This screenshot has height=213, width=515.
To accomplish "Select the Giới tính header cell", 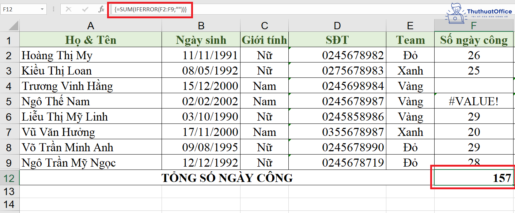I will point(264,40).
